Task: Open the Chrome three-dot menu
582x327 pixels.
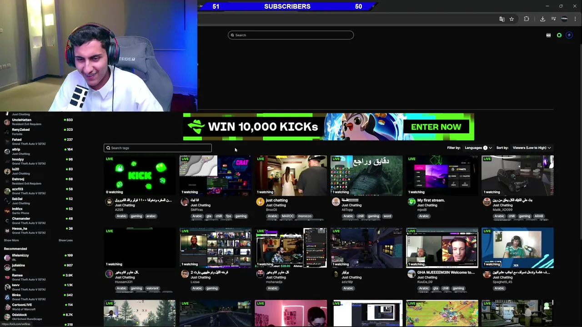Action: (x=575, y=19)
